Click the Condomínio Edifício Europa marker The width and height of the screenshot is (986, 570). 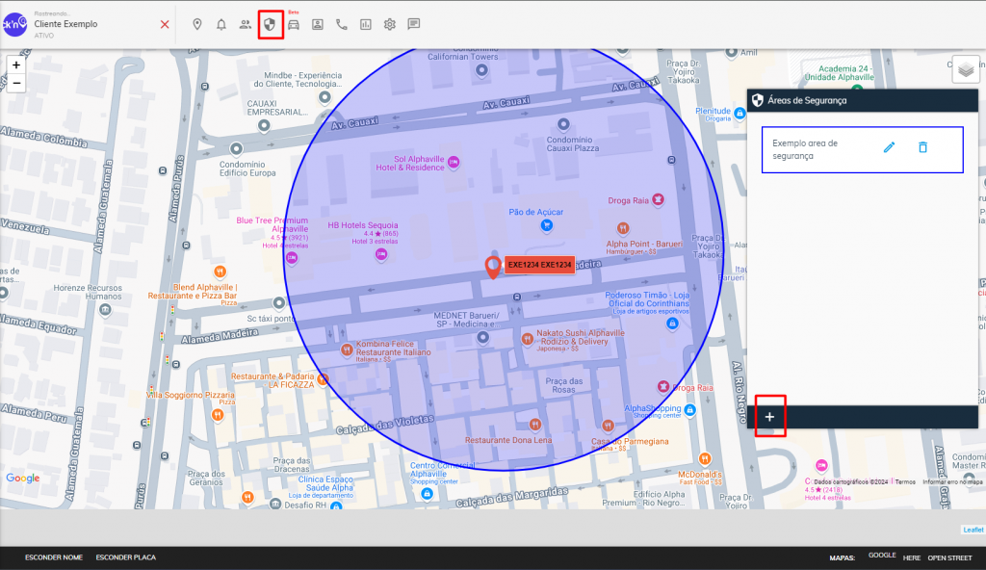[237, 149]
